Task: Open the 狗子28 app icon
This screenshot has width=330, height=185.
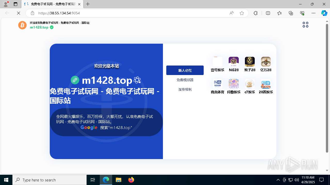Action: [250, 62]
